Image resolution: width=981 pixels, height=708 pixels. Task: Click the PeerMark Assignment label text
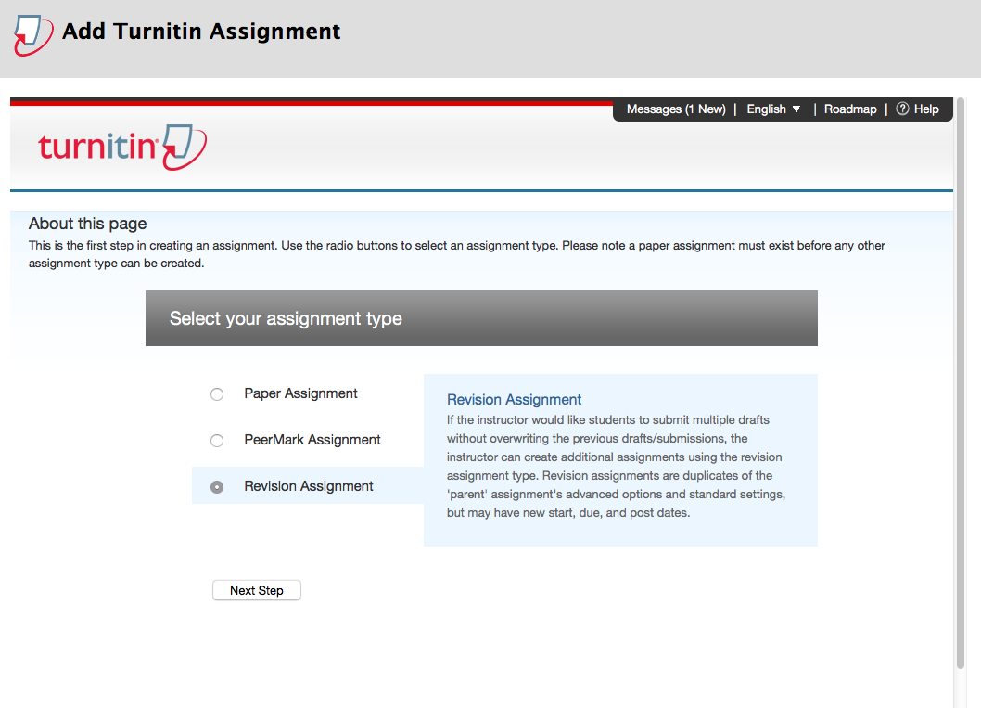pos(312,440)
